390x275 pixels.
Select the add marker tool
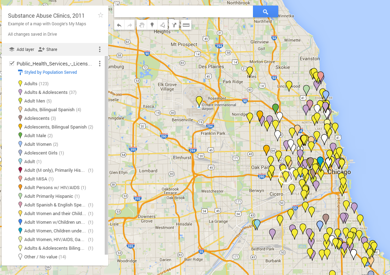(x=152, y=25)
